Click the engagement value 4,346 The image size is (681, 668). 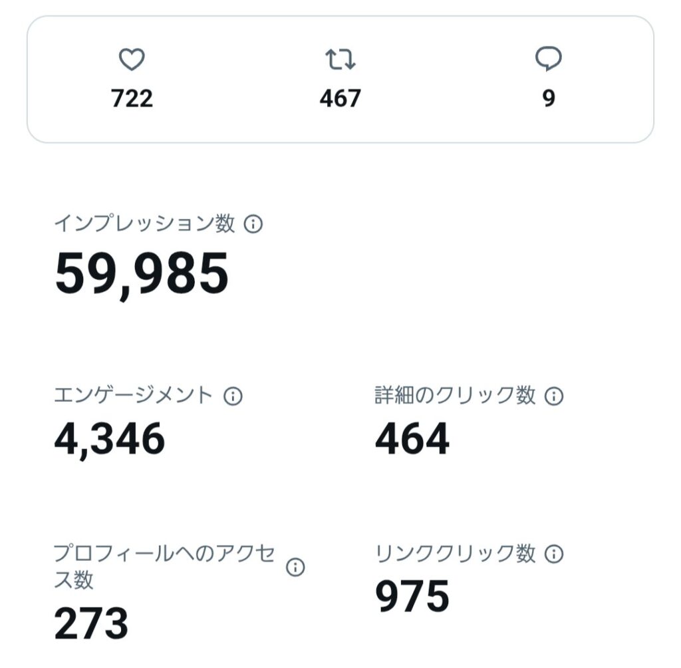point(110,439)
